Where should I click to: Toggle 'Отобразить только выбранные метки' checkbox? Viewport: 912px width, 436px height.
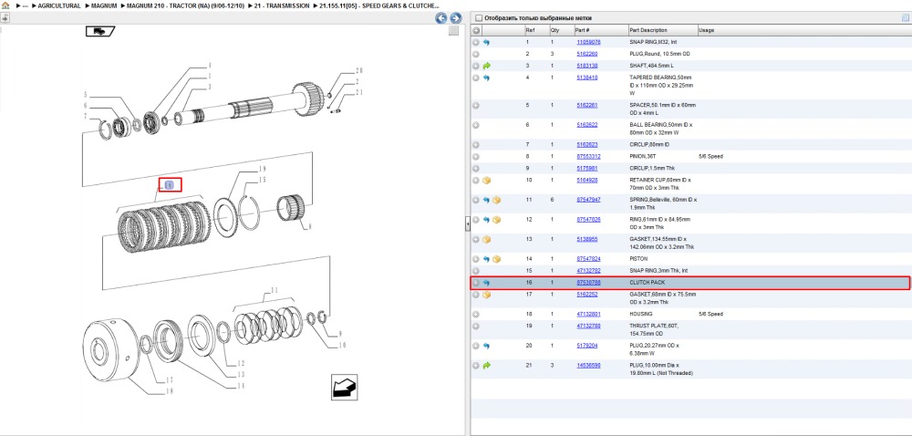[480, 18]
